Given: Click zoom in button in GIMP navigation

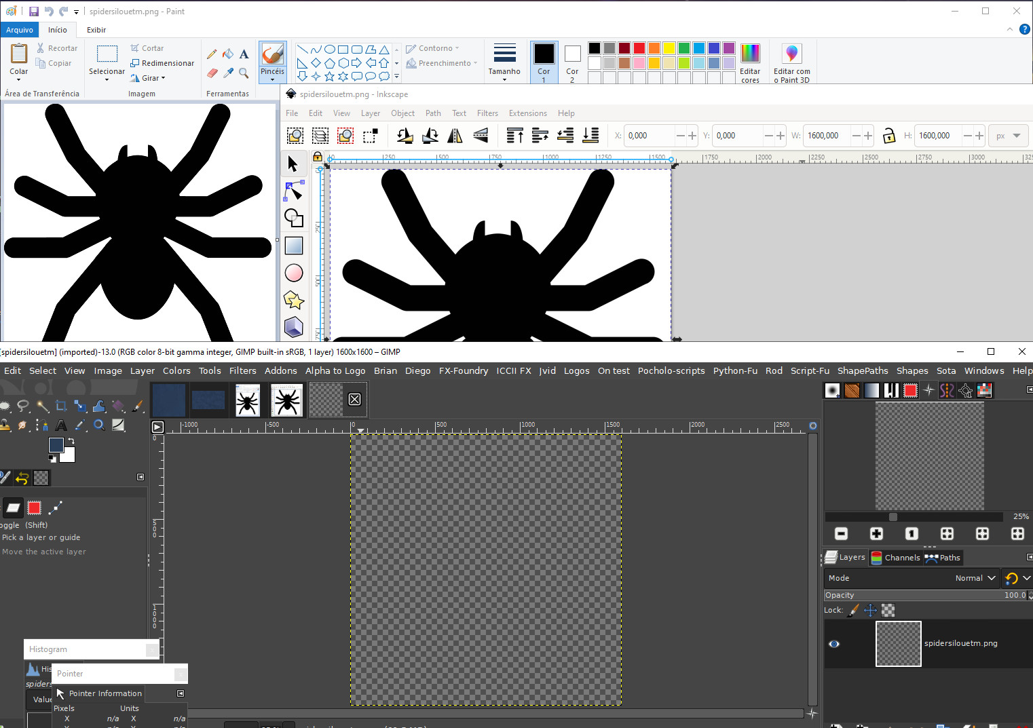Looking at the screenshot, I should point(876,534).
